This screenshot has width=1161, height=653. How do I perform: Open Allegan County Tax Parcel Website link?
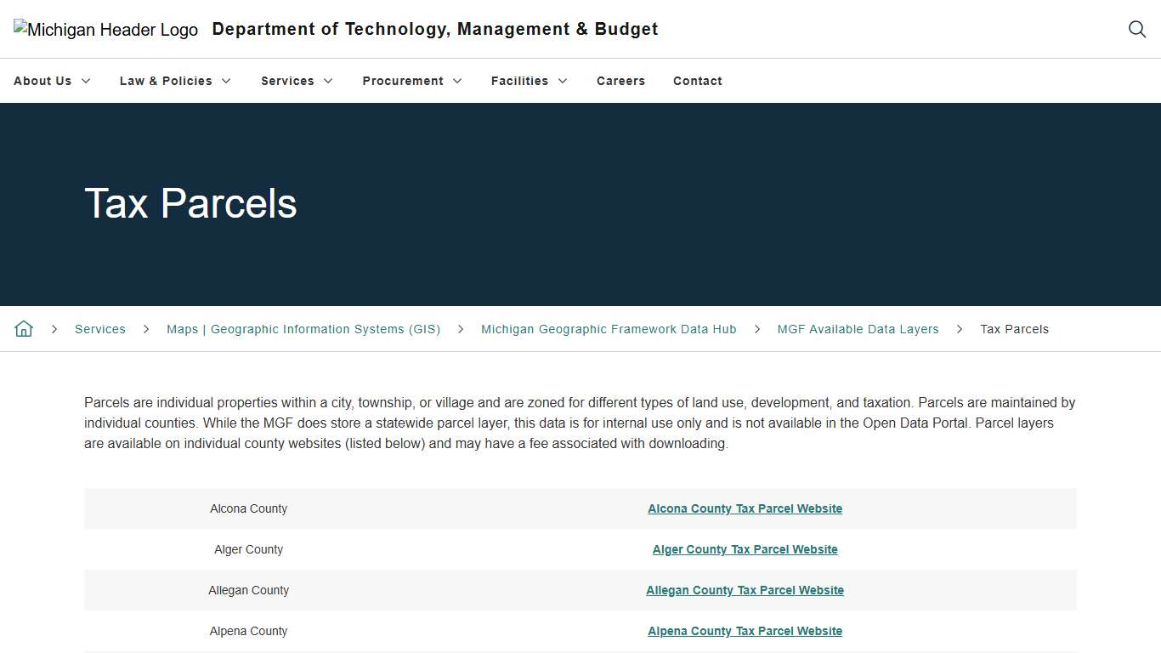pyautogui.click(x=745, y=590)
